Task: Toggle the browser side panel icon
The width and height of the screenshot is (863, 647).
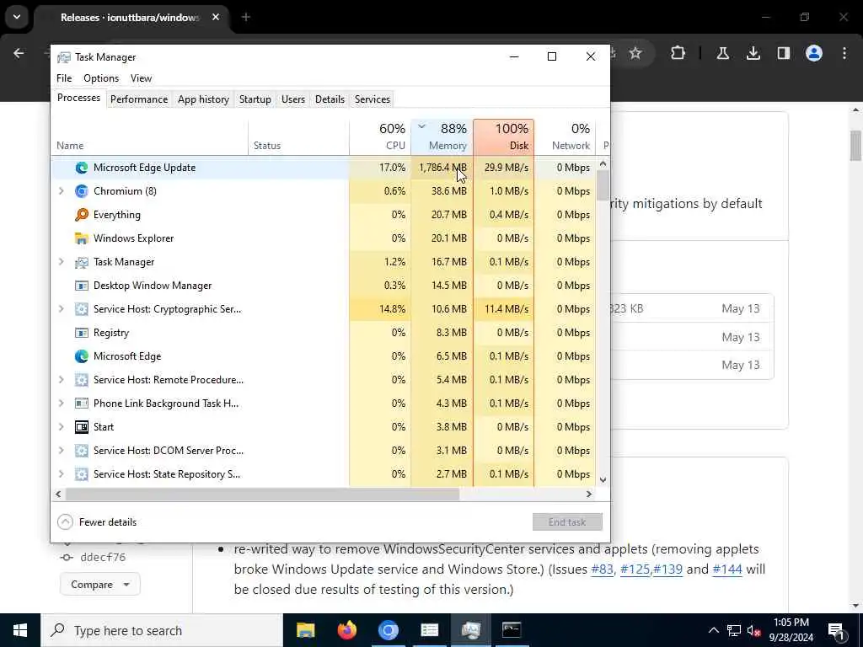Action: (x=784, y=53)
